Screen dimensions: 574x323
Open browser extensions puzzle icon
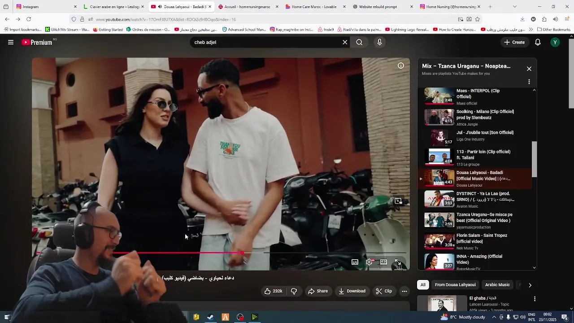tap(544, 19)
